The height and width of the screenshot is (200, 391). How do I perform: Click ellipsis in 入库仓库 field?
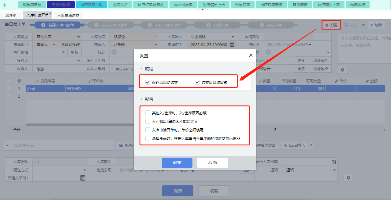tap(155, 37)
